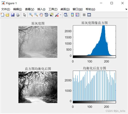Viewport: 128px width, 114px height.
Task: Click the histogram-equalized forest image
Action: click(x=38, y=87)
